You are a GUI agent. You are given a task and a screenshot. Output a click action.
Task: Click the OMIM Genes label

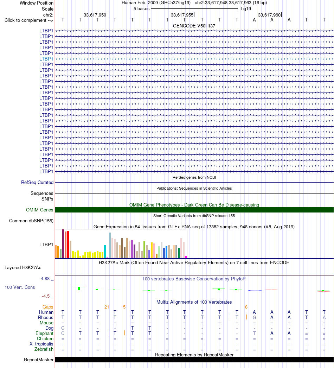tap(40, 210)
